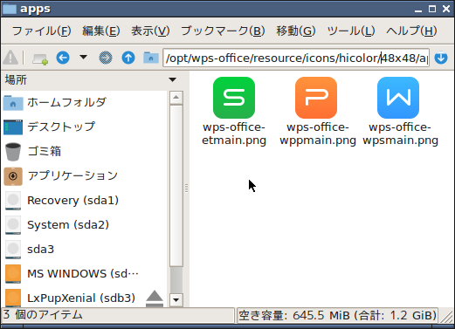Click the wps-office-etmain.png file name
This screenshot has height=329, width=455.
point(234,134)
